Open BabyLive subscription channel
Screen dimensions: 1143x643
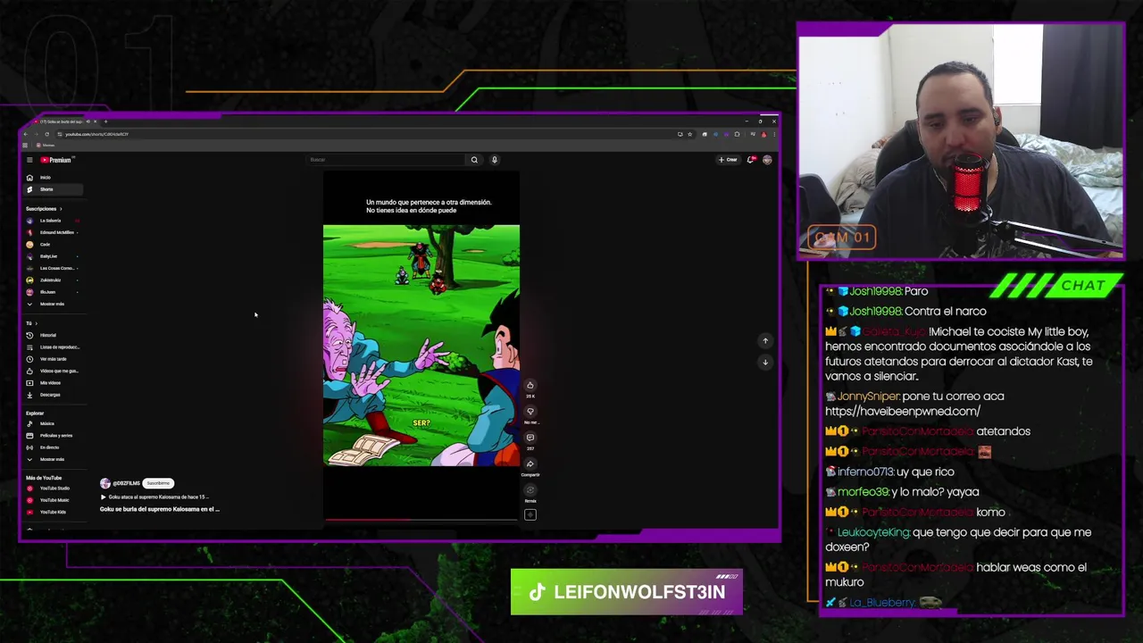click(x=54, y=256)
